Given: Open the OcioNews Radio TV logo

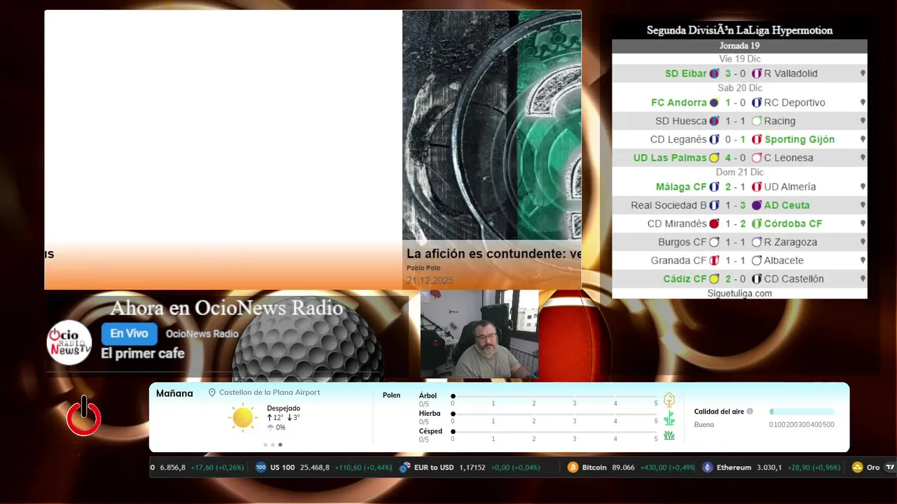Looking at the screenshot, I should 69,342.
